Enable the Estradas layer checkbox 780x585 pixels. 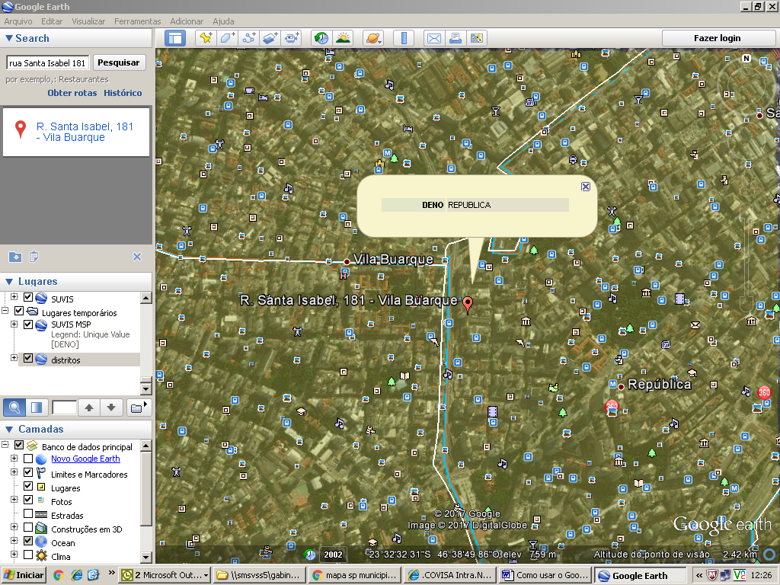click(x=28, y=513)
